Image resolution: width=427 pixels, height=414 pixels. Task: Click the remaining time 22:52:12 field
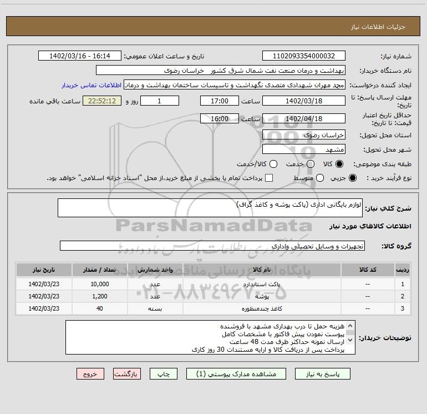point(102,101)
